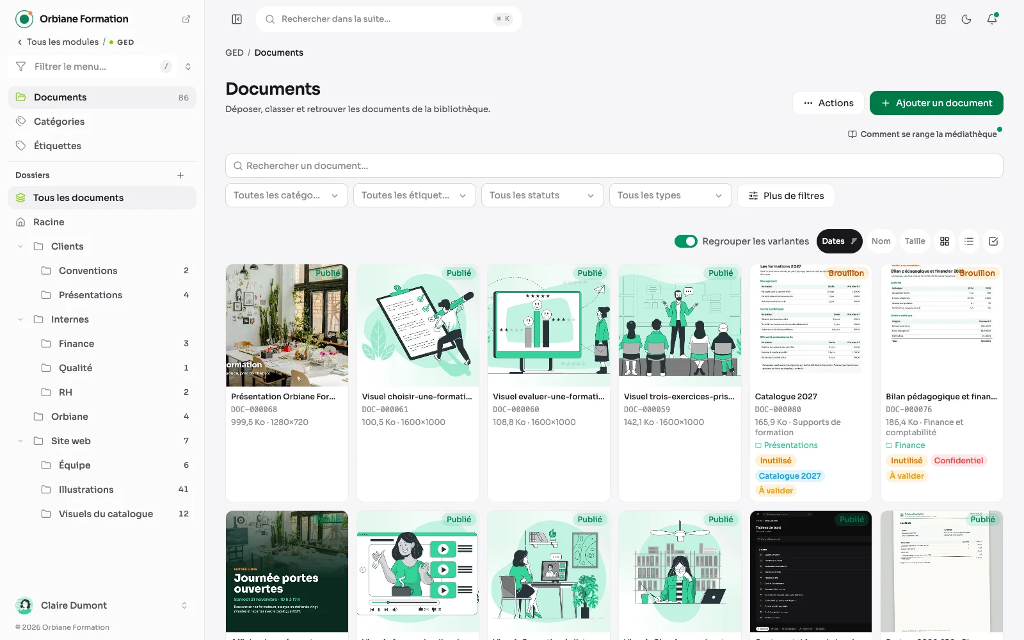Collapse the sidebar panel icon
The width and height of the screenshot is (1024, 640).
[237, 19]
